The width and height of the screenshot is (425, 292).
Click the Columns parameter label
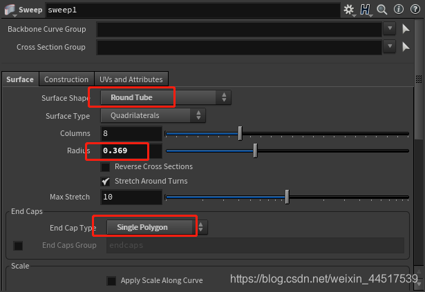click(x=75, y=133)
